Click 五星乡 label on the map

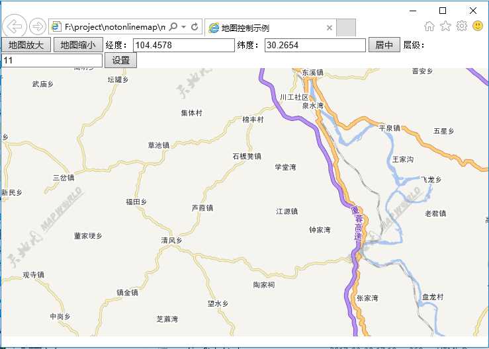point(444,131)
